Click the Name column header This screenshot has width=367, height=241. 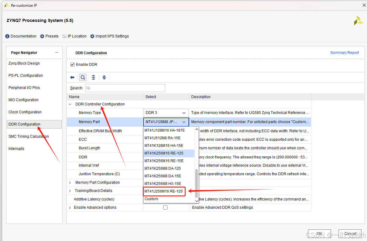coord(105,97)
